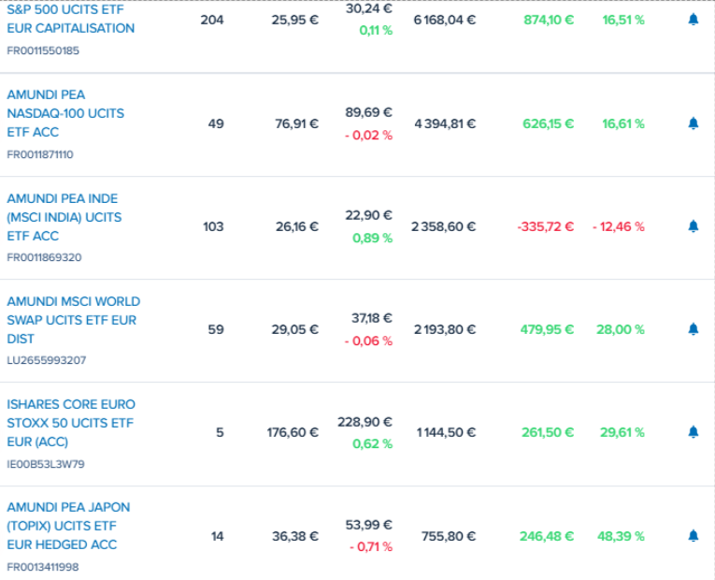Click ISIN code FR0011550185
Image resolution: width=715 pixels, height=580 pixels.
coord(43,51)
